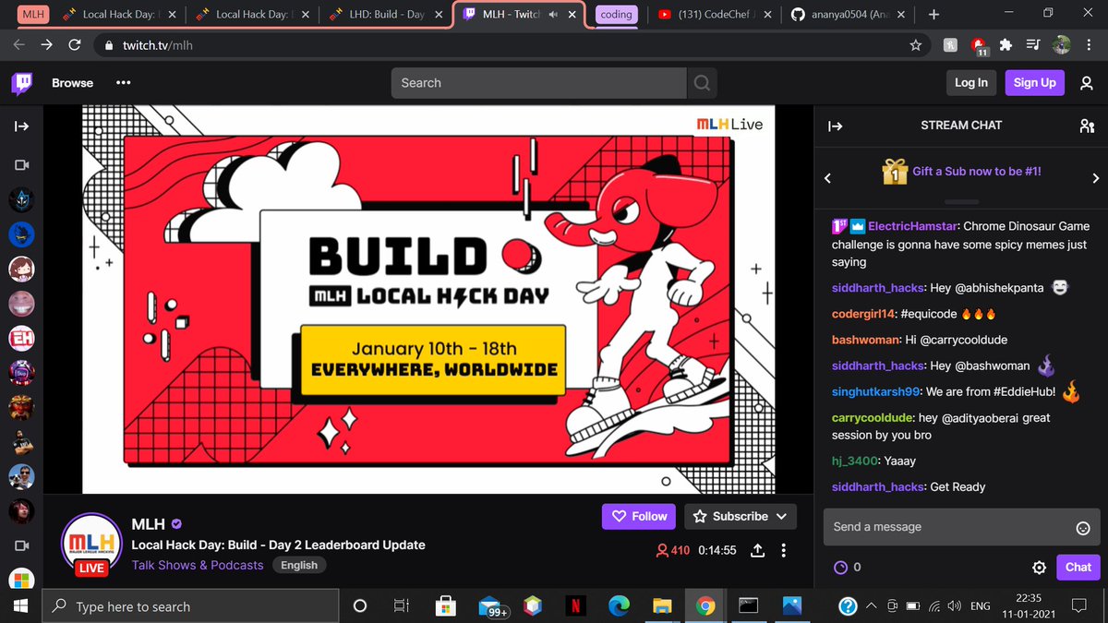Open the Browse page

click(72, 83)
